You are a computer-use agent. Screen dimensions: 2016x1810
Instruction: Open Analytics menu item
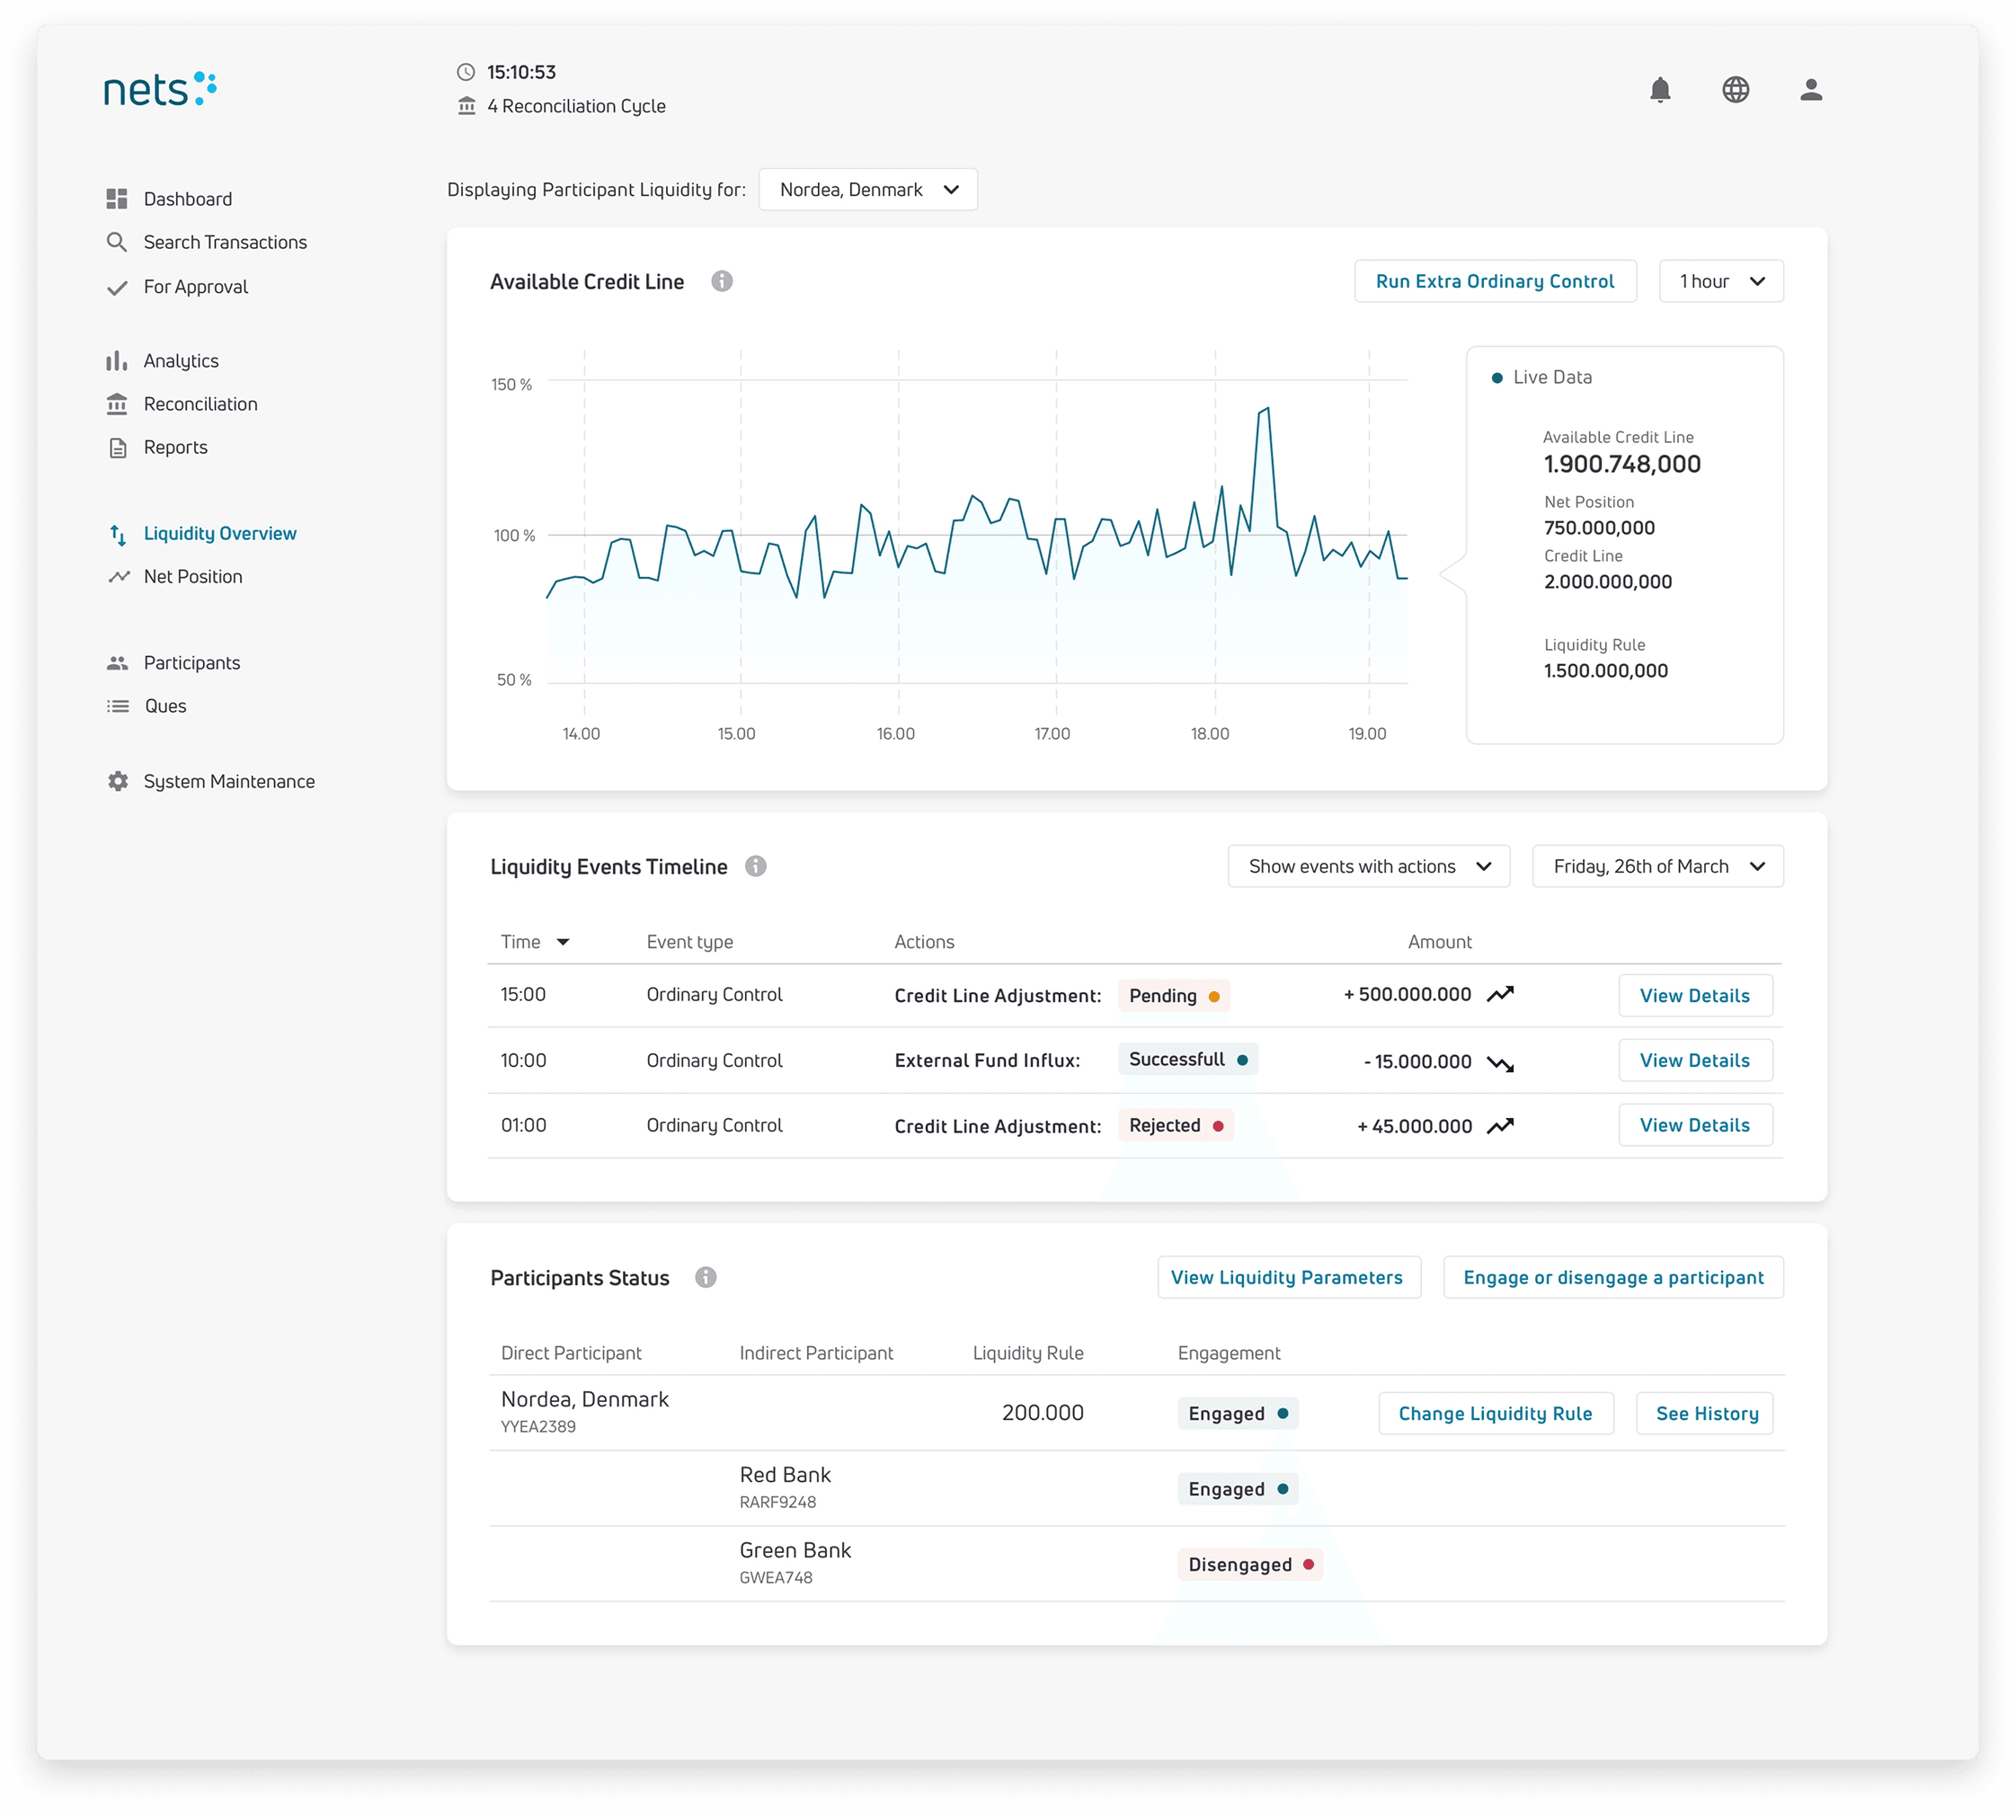pos(180,361)
